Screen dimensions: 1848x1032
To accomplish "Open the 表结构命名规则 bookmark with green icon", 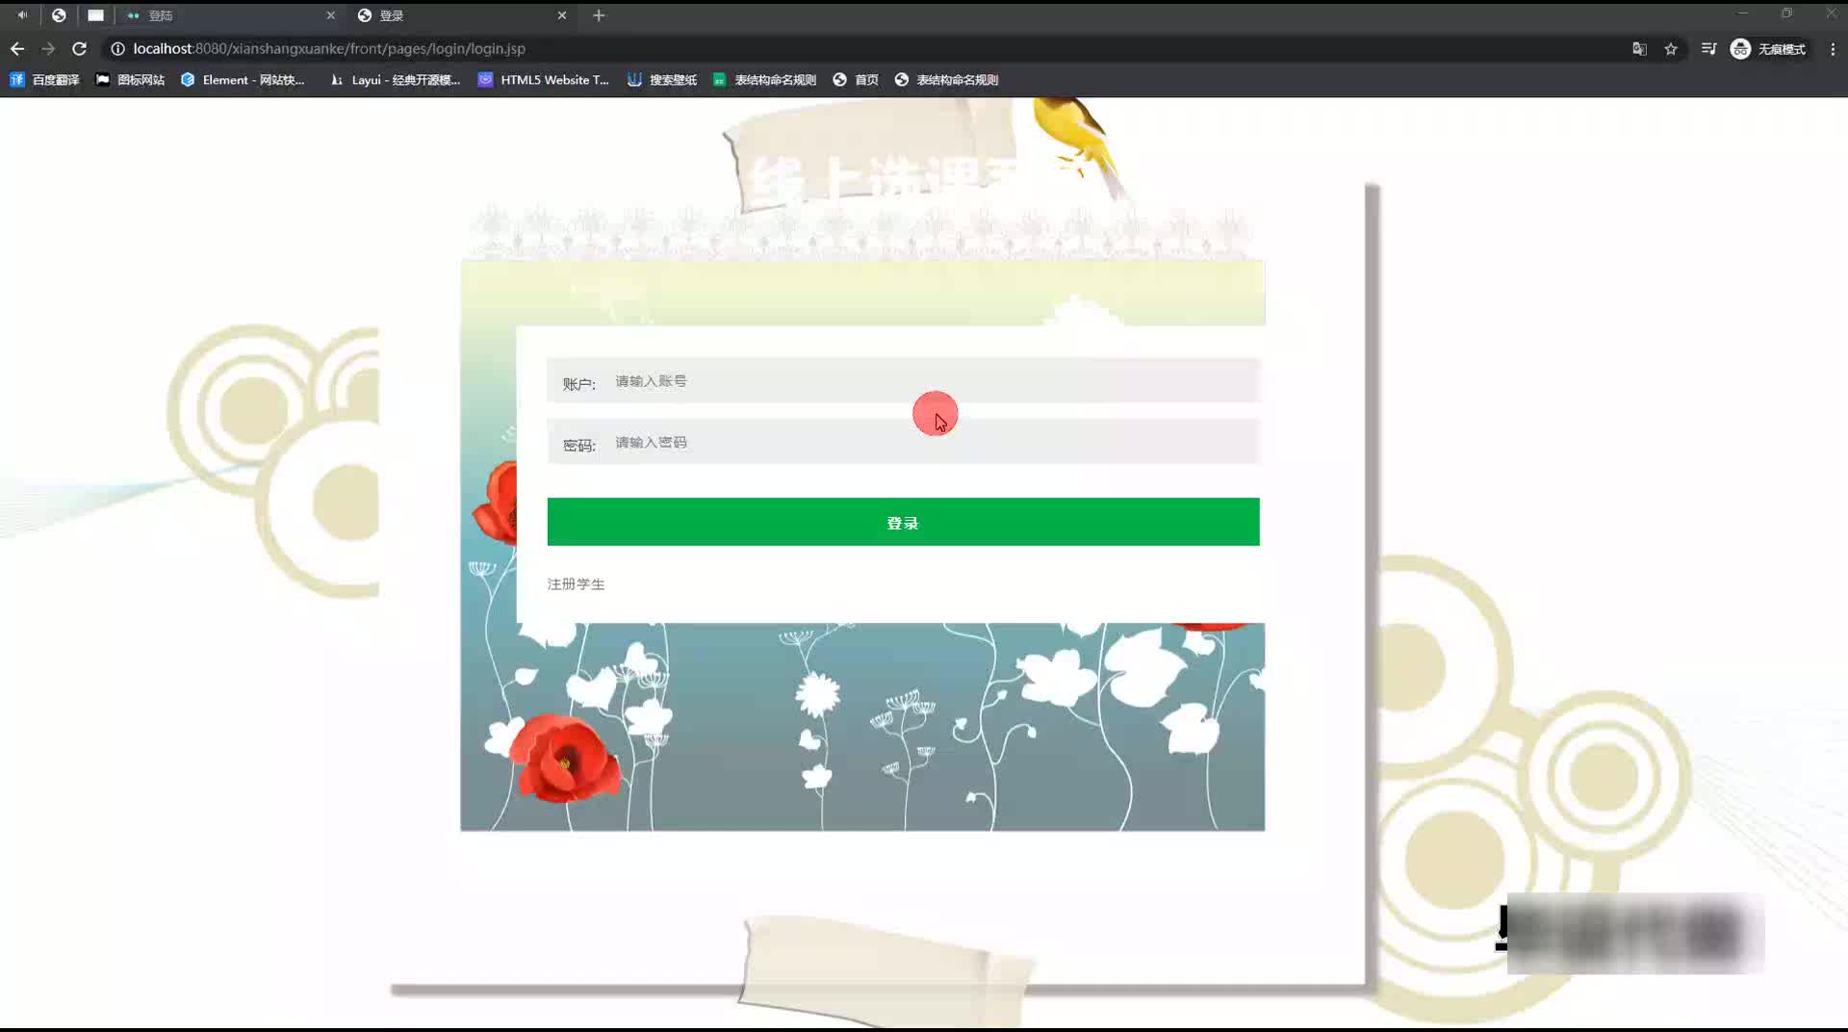I will pos(764,80).
